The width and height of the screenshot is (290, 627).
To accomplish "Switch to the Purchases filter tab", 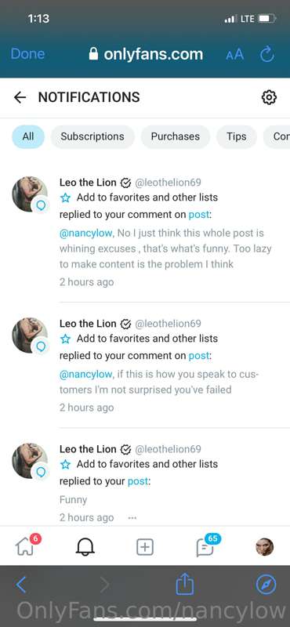I will (x=176, y=136).
